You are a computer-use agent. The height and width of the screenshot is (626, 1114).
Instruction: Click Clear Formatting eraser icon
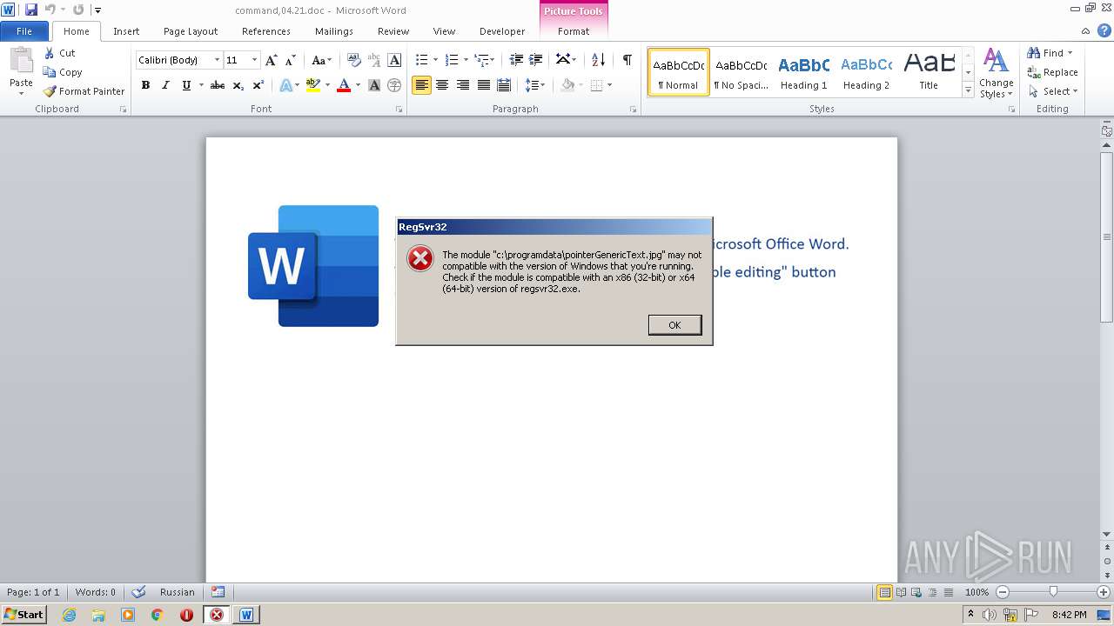point(354,60)
